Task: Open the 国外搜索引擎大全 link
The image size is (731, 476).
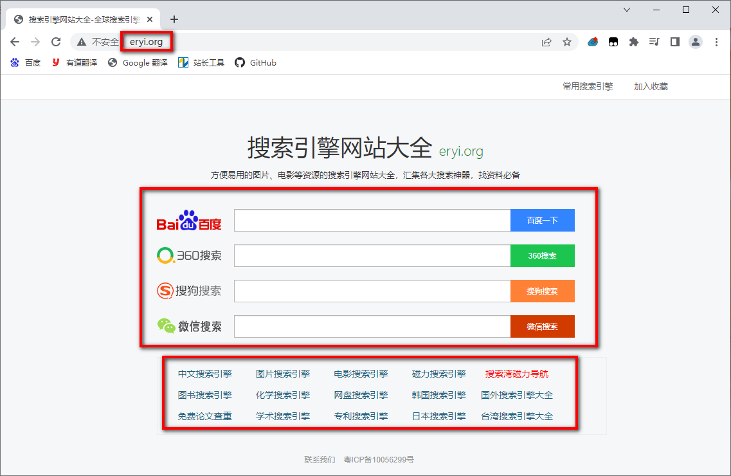Action: click(x=516, y=395)
